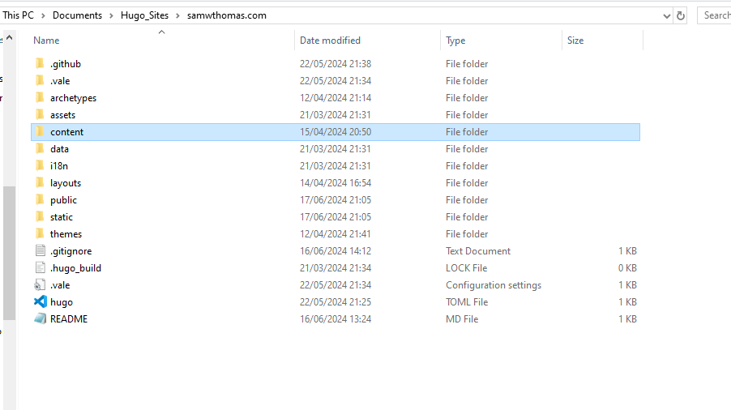Sort files by Name column header
731x410 pixels.
point(46,41)
